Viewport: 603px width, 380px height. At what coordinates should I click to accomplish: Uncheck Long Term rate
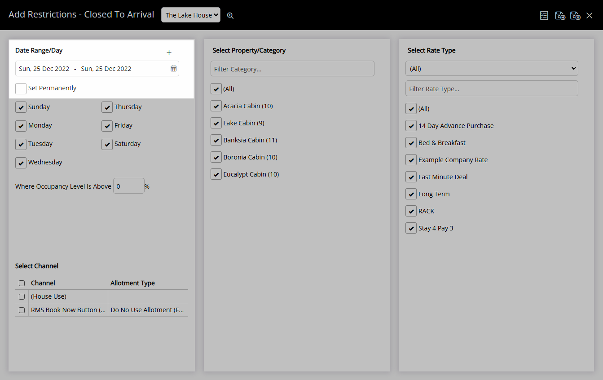coord(411,194)
